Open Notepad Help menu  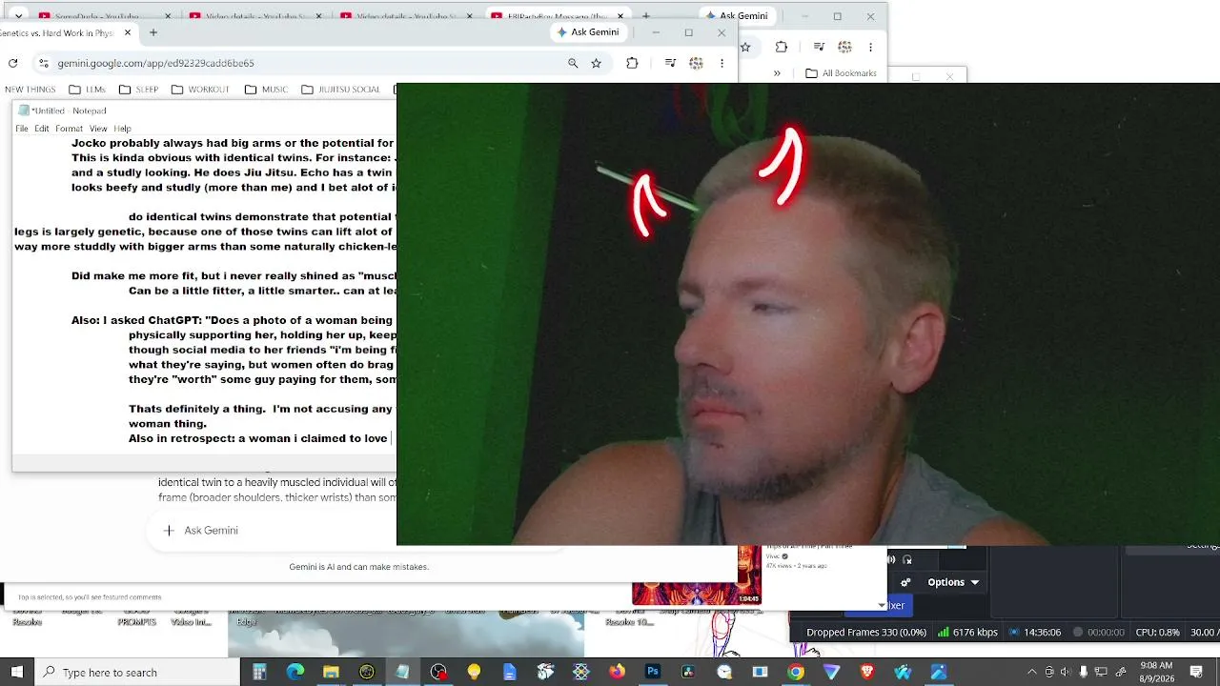(x=122, y=129)
